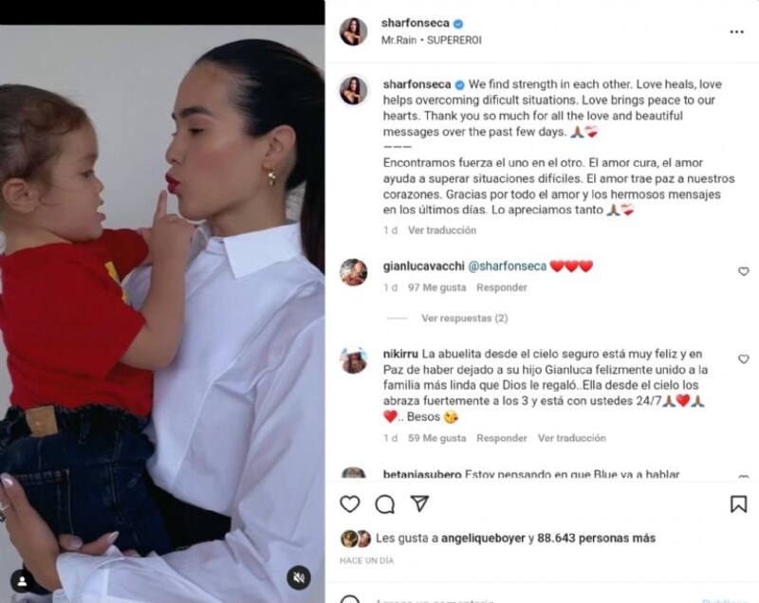Open gianlucavacchi's avatar

pos(353,272)
